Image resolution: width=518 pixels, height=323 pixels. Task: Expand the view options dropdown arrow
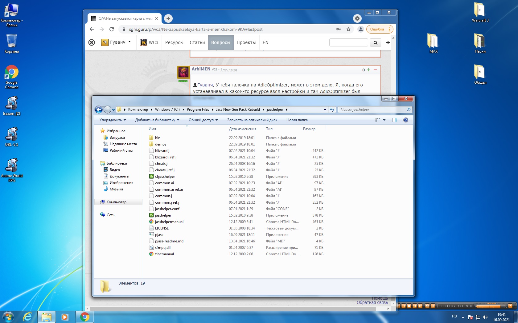pos(384,120)
